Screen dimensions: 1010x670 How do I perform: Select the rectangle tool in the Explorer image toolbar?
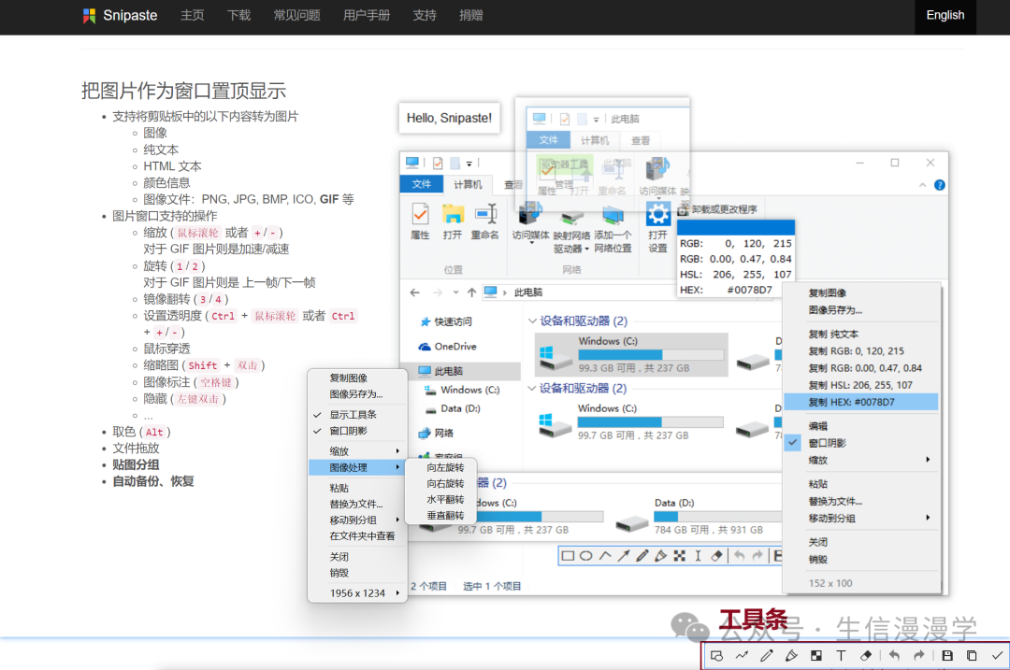tap(568, 556)
